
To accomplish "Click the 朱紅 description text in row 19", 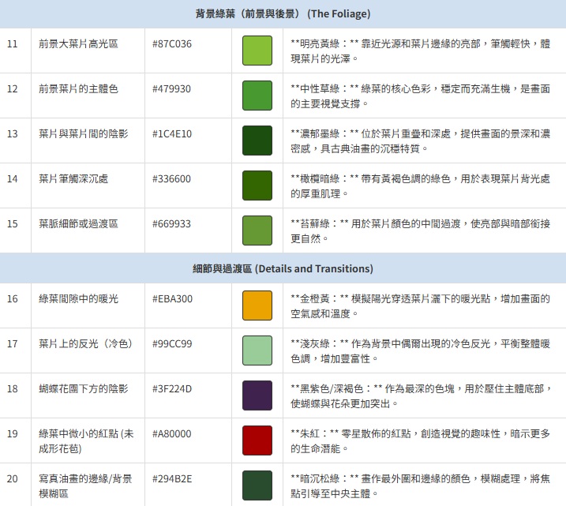I will click(x=419, y=440).
